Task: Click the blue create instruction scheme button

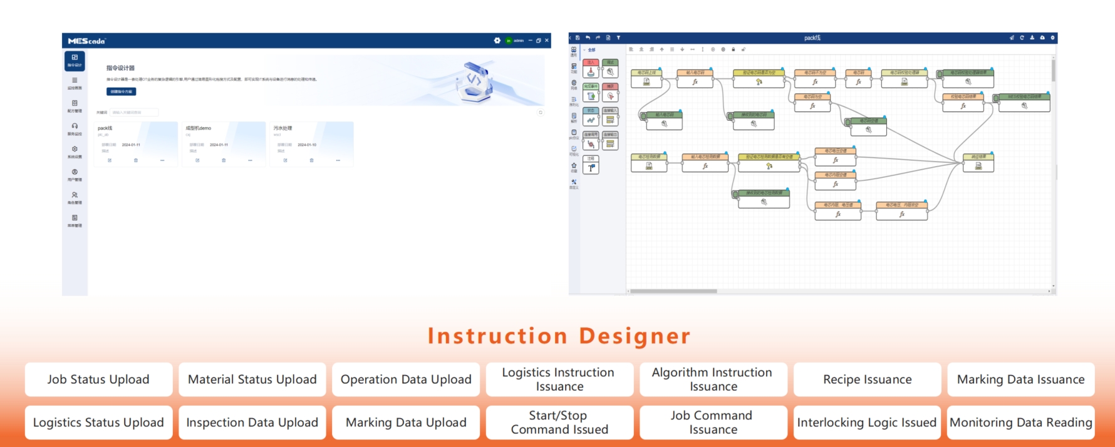Action: pos(121,91)
